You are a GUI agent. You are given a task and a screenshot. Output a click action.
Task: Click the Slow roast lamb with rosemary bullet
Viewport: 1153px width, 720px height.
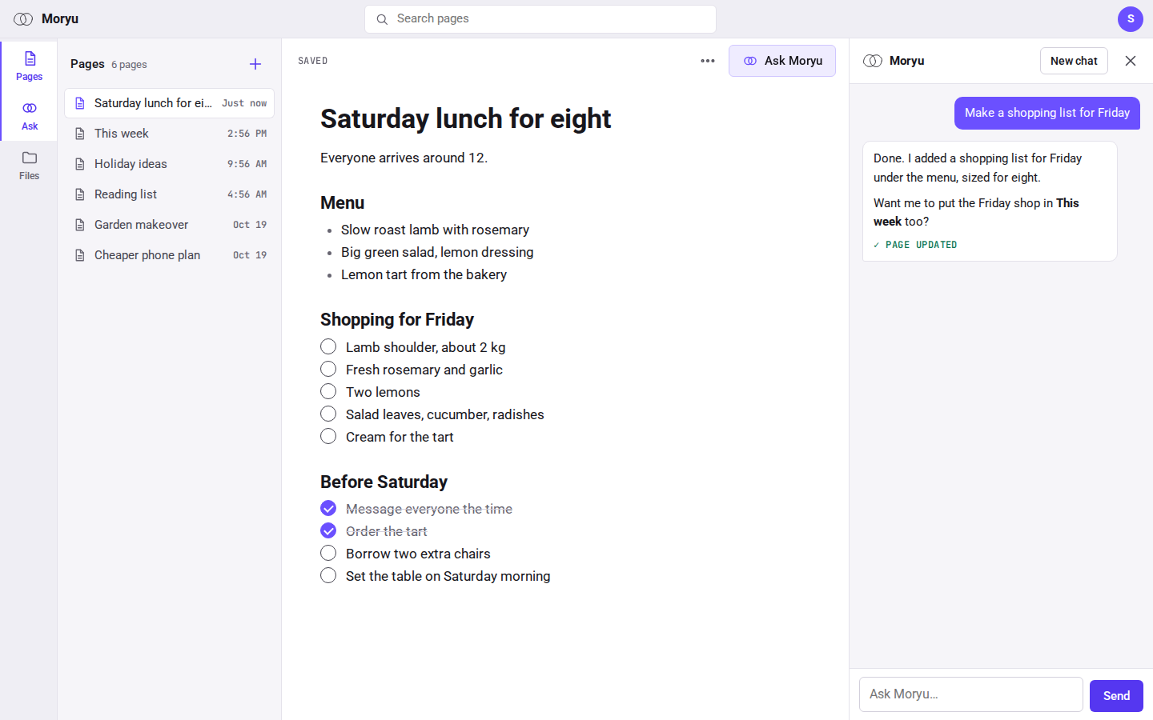435,230
